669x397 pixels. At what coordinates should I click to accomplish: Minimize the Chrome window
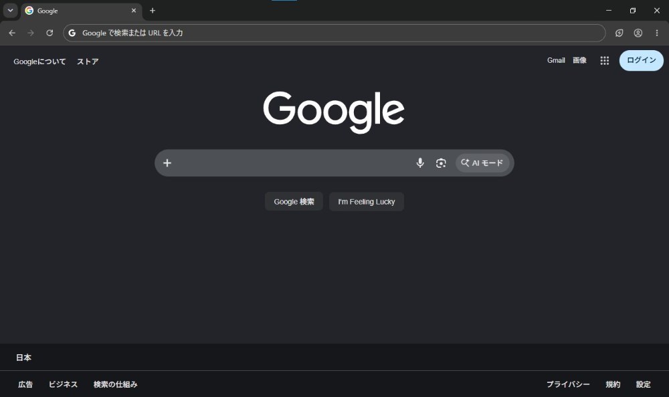[x=609, y=11]
